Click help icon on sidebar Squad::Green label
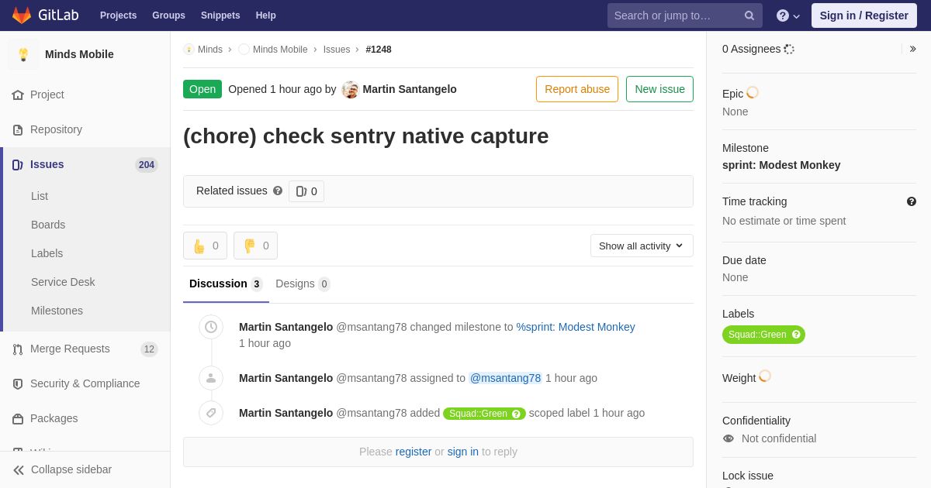931x488 pixels. pos(797,335)
